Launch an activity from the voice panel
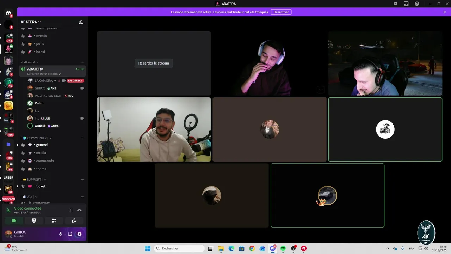Viewport: 451px width, 254px height. pyautogui.click(x=54, y=220)
